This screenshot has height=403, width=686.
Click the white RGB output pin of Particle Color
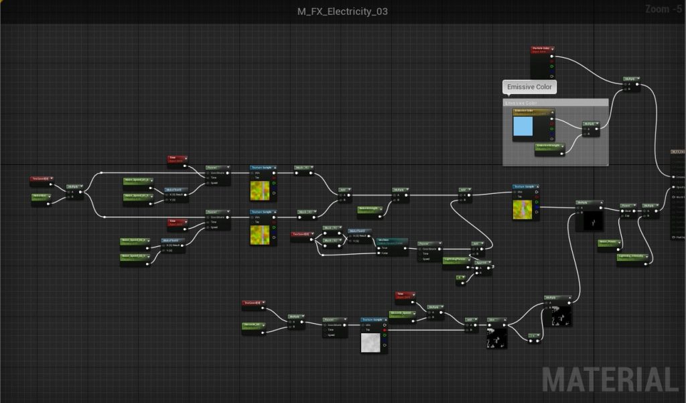click(552, 56)
